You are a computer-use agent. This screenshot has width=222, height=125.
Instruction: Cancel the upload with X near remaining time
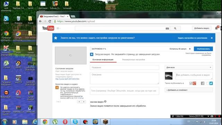[x=190, y=49]
